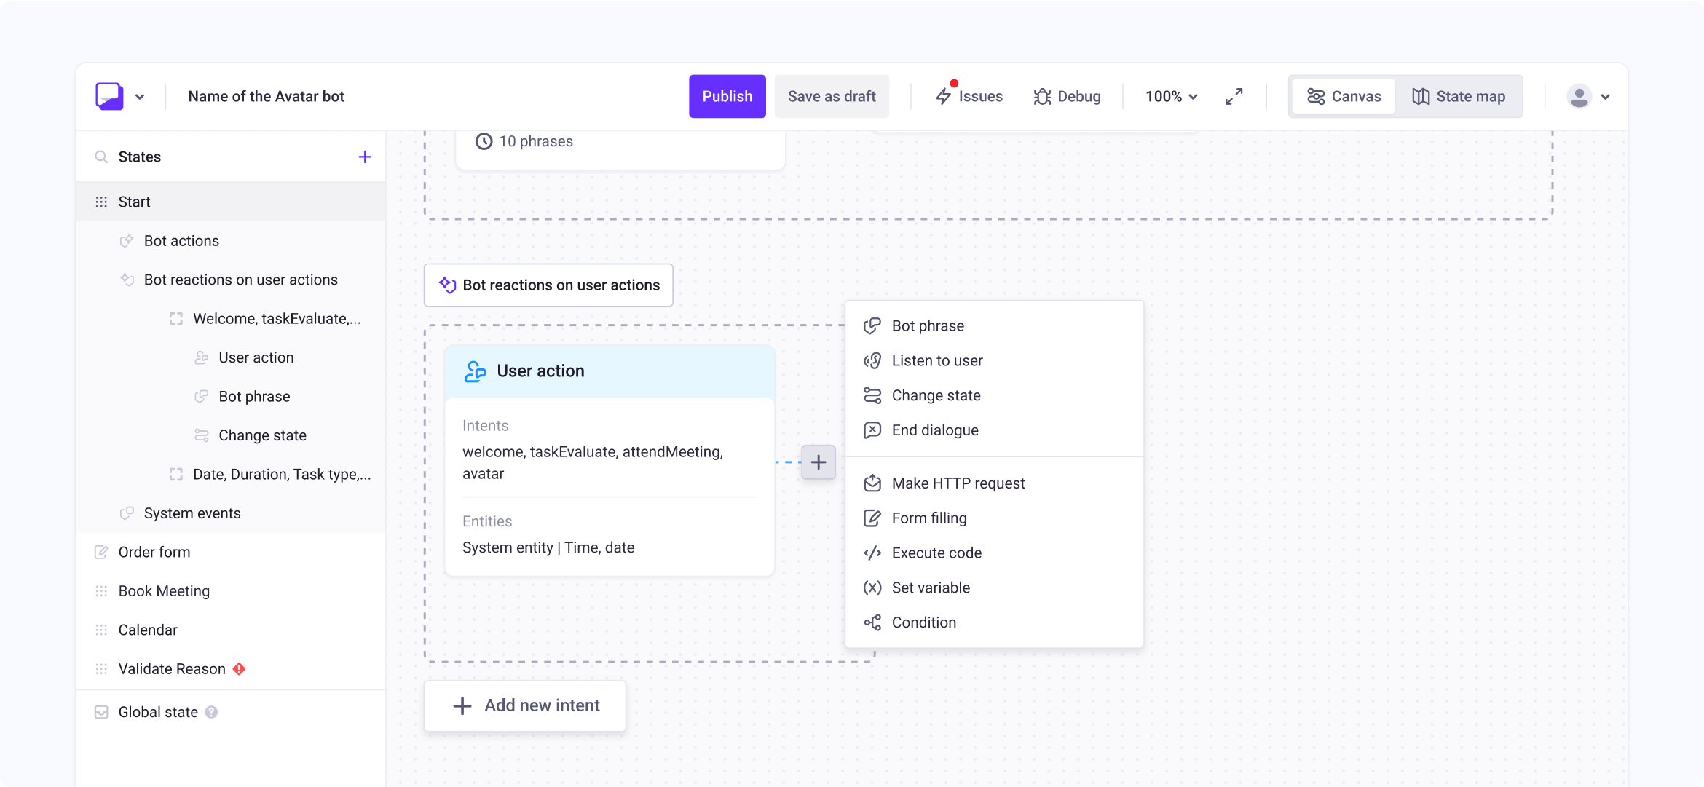Click the plus node after User action

pos(819,462)
